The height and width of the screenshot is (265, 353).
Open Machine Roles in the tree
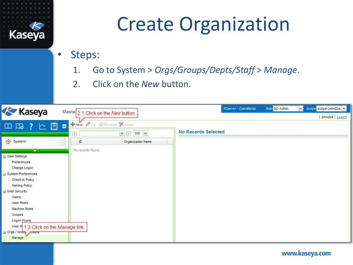pos(22,209)
